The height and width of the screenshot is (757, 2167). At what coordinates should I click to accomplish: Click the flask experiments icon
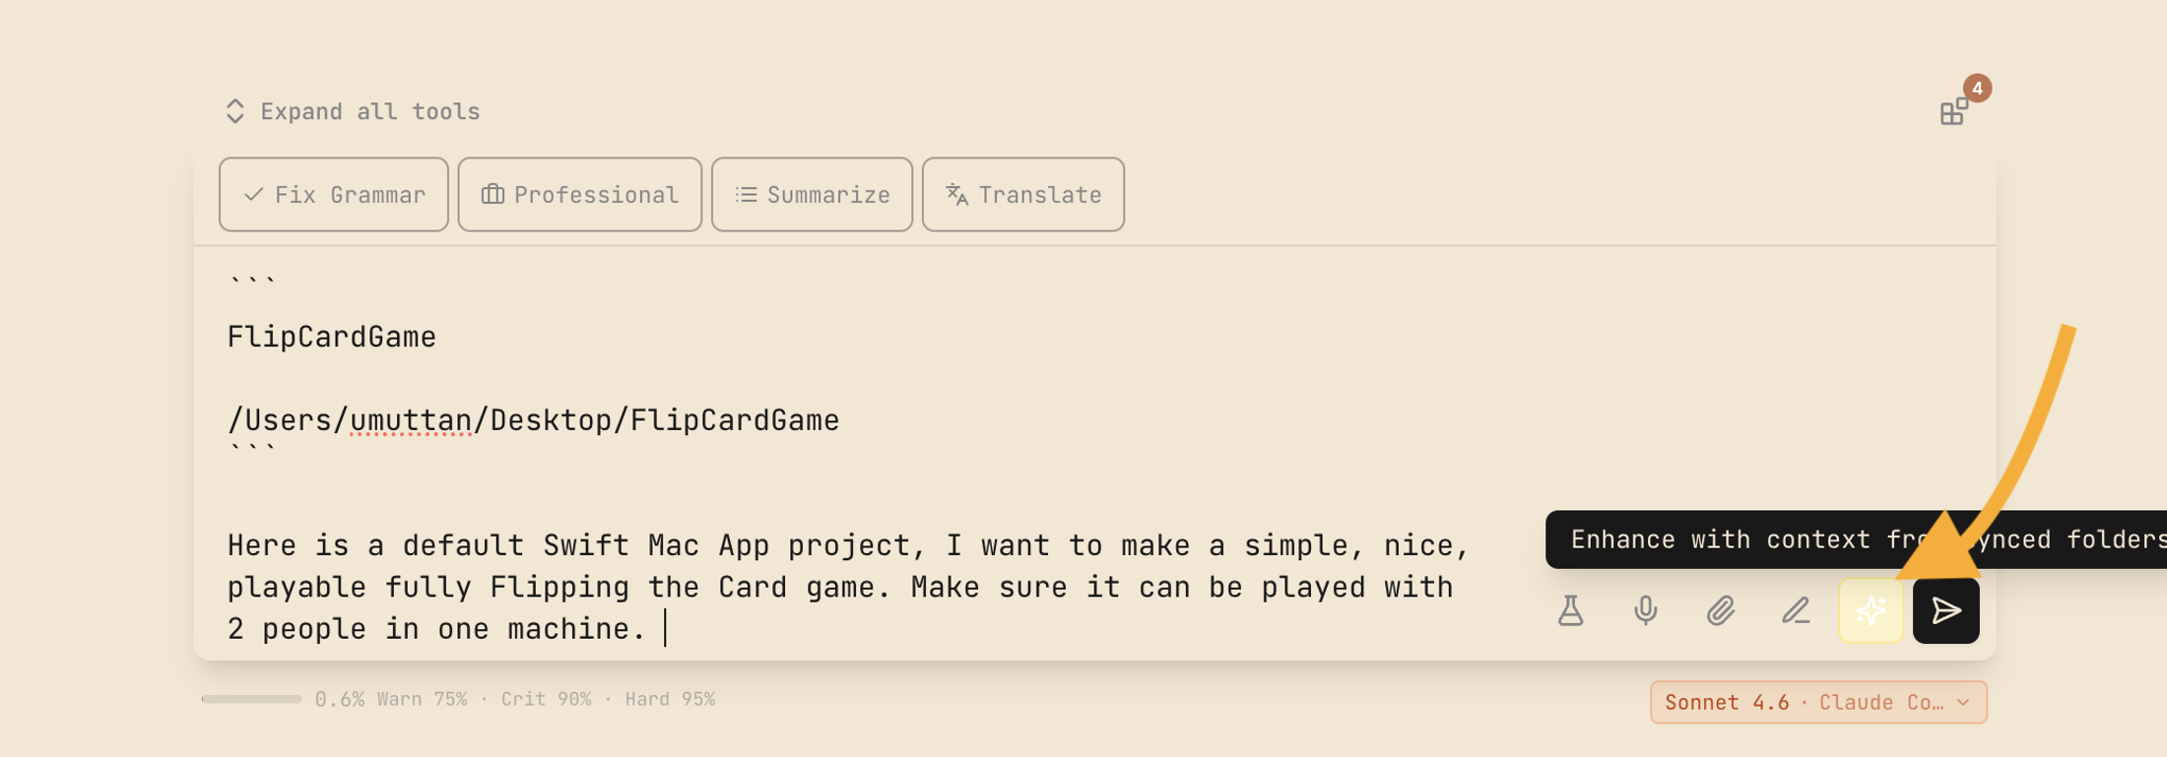pos(1571,610)
